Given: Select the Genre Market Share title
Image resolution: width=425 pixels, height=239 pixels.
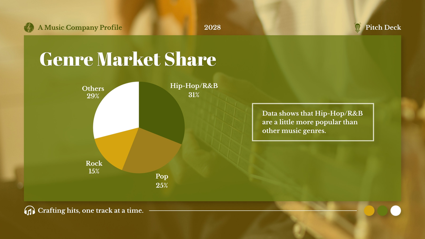Looking at the screenshot, I should pyautogui.click(x=128, y=59).
